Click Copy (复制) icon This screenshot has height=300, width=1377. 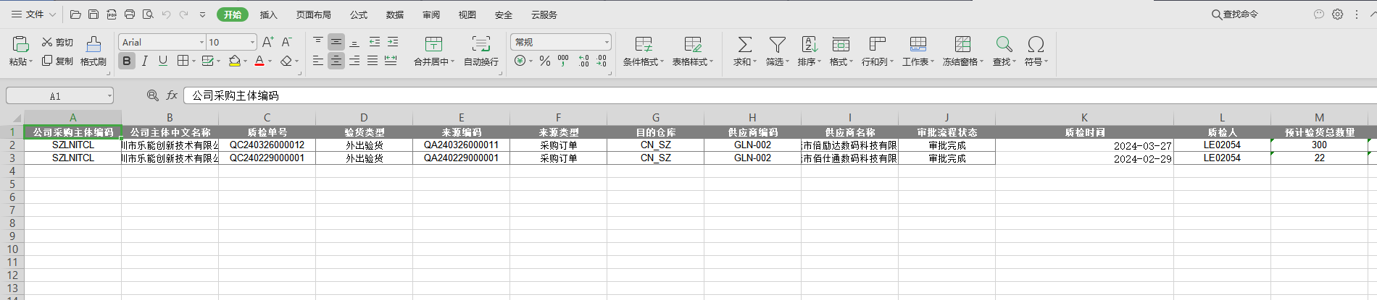click(47, 61)
